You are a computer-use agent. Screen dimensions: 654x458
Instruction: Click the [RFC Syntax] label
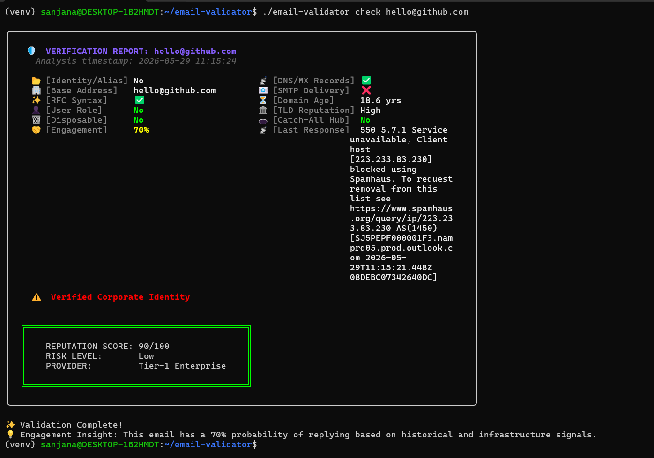[x=76, y=100]
